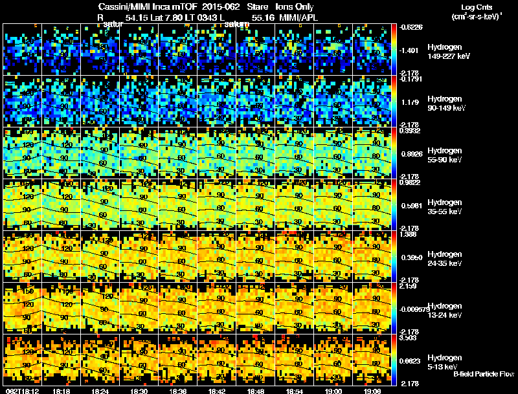The image size is (518, 394).
Task: Open the 149-227 keV image panel at 19:00
Action: [333, 50]
